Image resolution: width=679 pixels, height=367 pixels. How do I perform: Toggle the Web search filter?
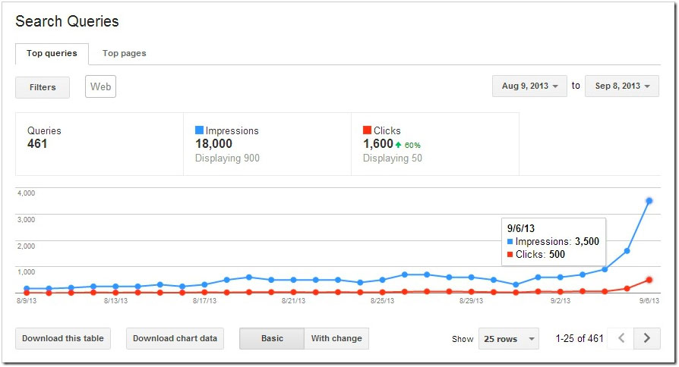[x=101, y=86]
